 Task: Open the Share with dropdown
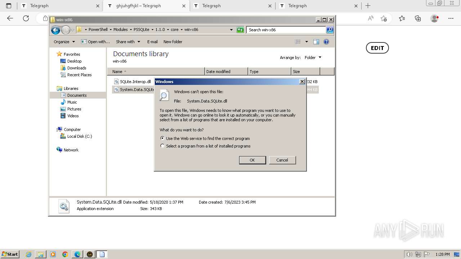tap(128, 42)
